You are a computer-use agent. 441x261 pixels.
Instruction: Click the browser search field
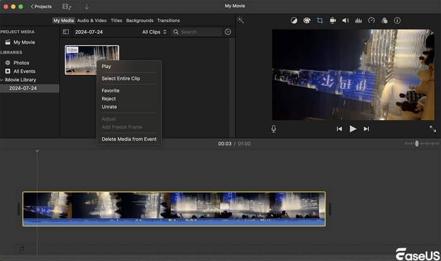click(197, 31)
